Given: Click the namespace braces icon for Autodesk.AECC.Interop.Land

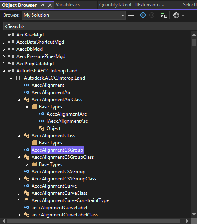Looking at the screenshot, I should coord(18,78).
